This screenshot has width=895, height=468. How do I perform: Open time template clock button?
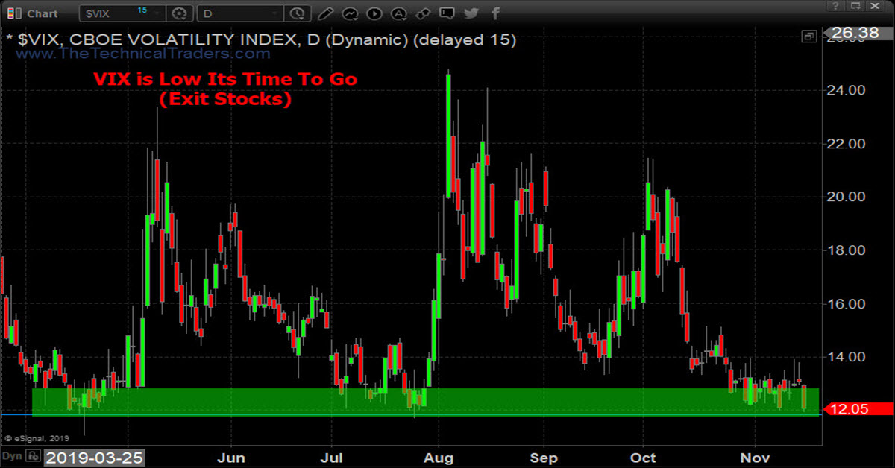point(297,13)
